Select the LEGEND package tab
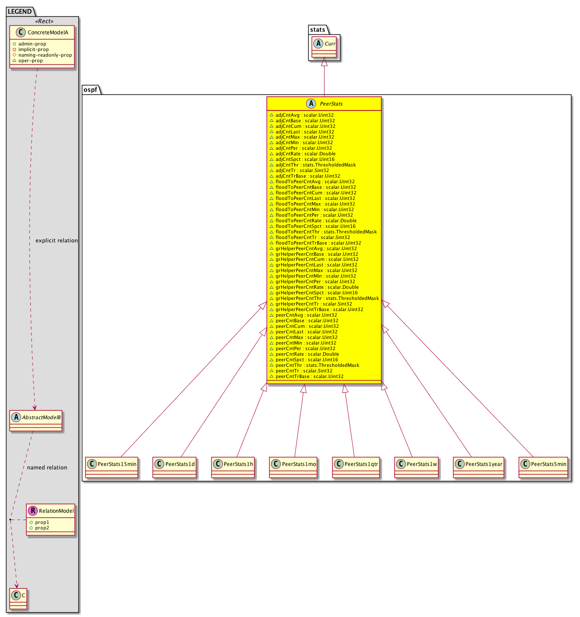 click(20, 12)
